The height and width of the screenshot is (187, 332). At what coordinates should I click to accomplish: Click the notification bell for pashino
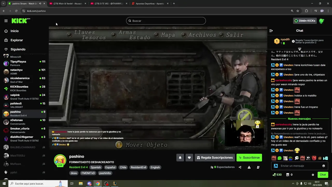(x=180, y=158)
